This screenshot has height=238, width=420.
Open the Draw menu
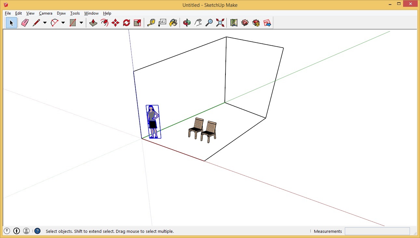pyautogui.click(x=61, y=13)
